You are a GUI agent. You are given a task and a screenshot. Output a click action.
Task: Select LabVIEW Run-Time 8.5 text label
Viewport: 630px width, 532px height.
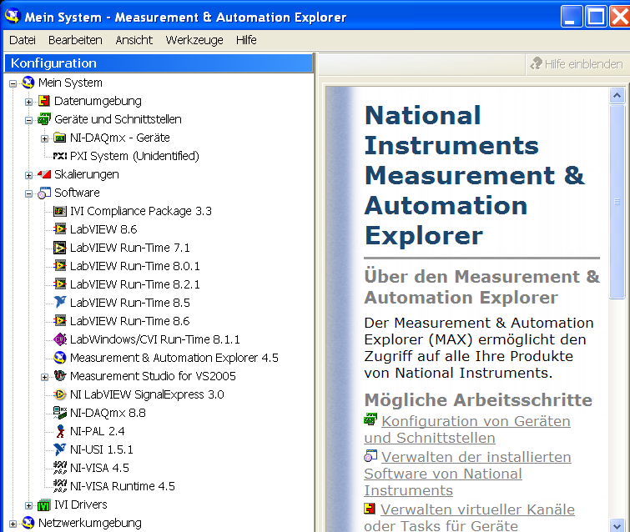click(x=130, y=303)
